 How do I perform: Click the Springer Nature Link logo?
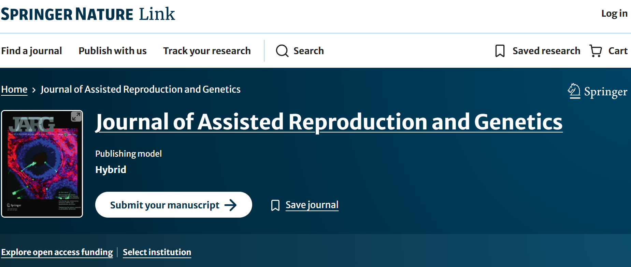(x=88, y=14)
